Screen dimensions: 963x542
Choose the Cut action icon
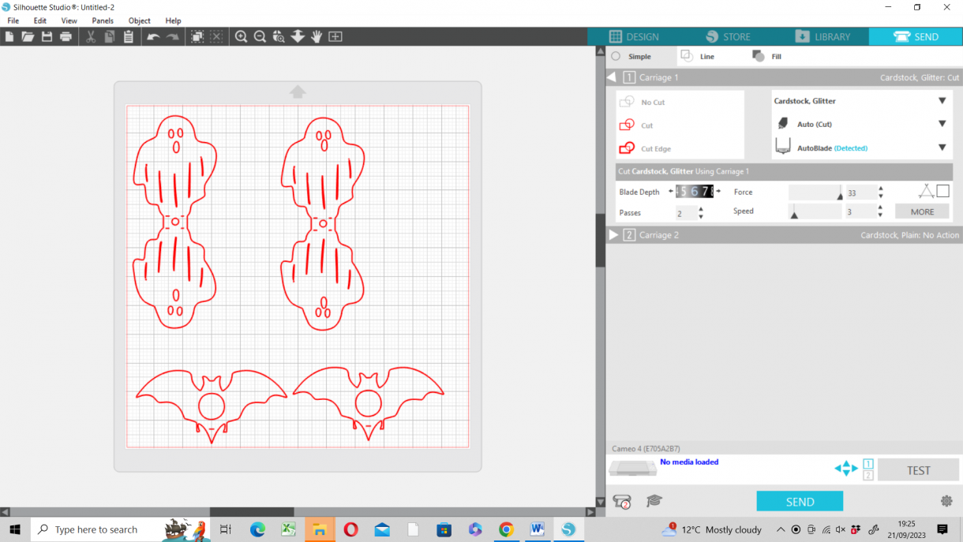pyautogui.click(x=627, y=125)
